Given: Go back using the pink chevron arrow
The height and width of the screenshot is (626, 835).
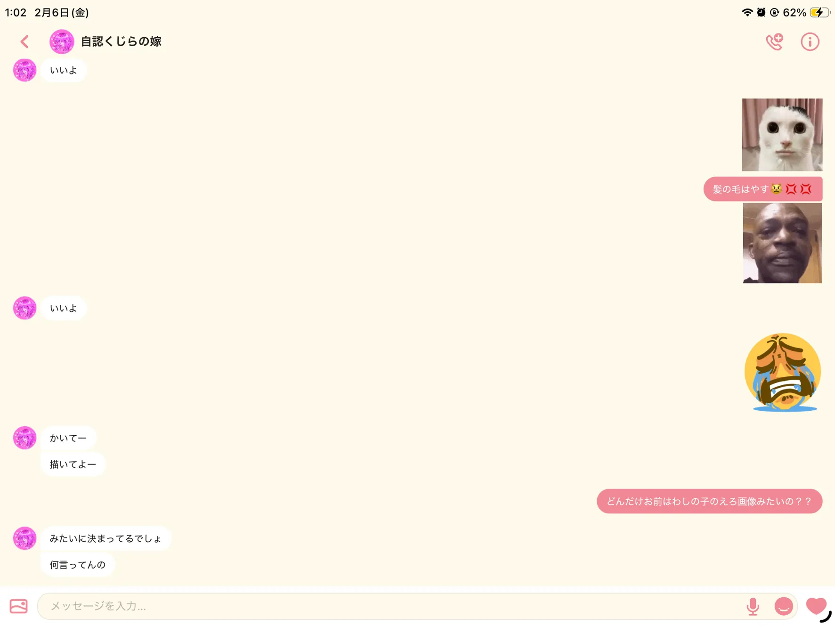Looking at the screenshot, I should point(24,41).
